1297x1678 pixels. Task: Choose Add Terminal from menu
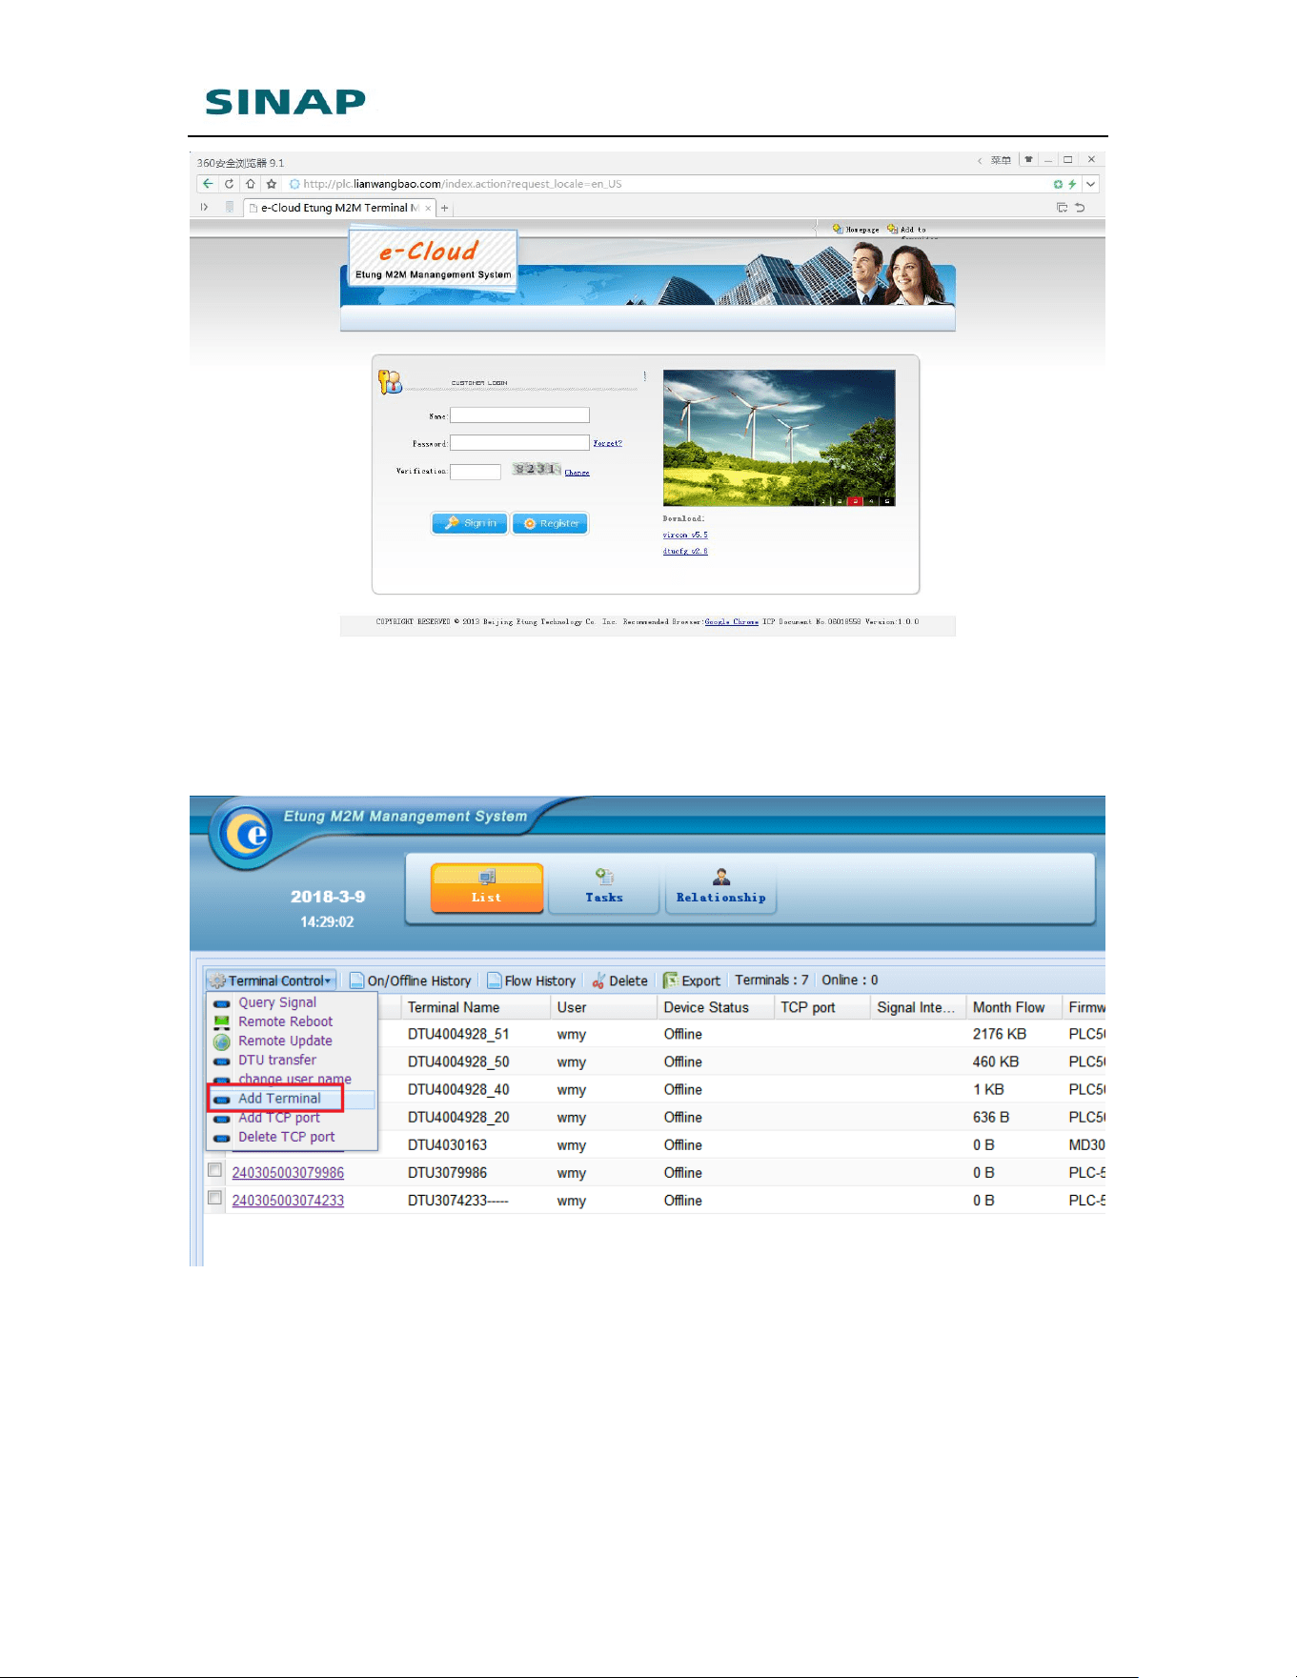coord(279,1098)
